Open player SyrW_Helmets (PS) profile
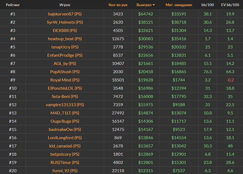243x174 pixels. coord(65,22)
